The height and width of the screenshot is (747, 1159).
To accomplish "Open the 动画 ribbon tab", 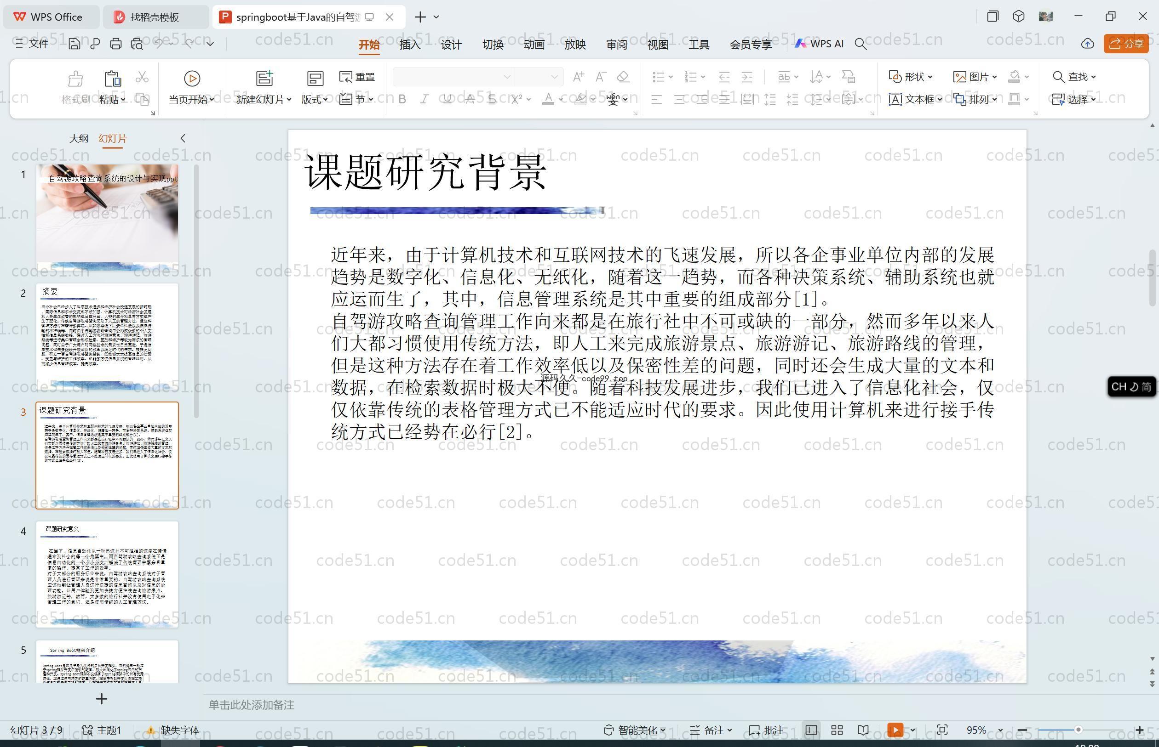I will pos(534,45).
